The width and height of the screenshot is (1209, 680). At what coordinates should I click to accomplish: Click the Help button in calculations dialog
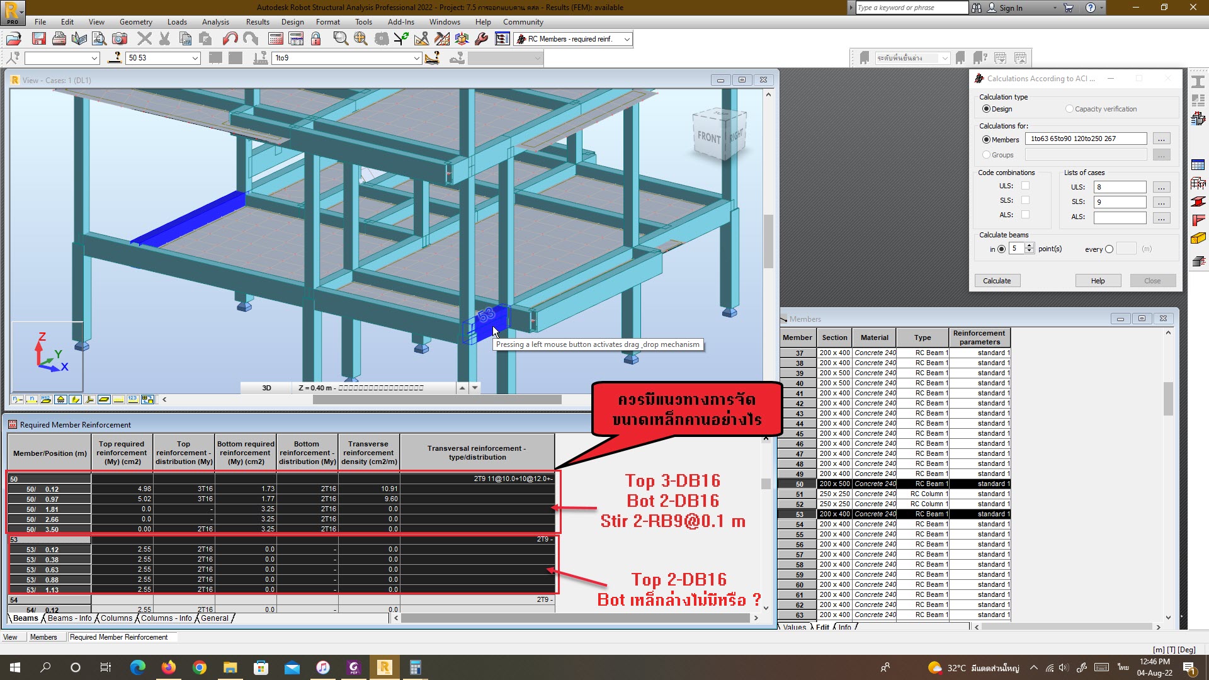pyautogui.click(x=1098, y=281)
